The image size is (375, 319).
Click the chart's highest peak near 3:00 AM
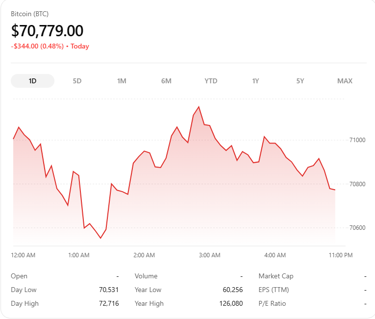coord(199,107)
